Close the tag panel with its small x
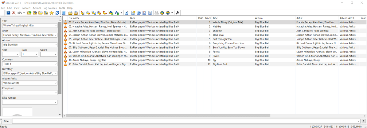367x128 pixels. pyautogui.click(x=61, y=16)
